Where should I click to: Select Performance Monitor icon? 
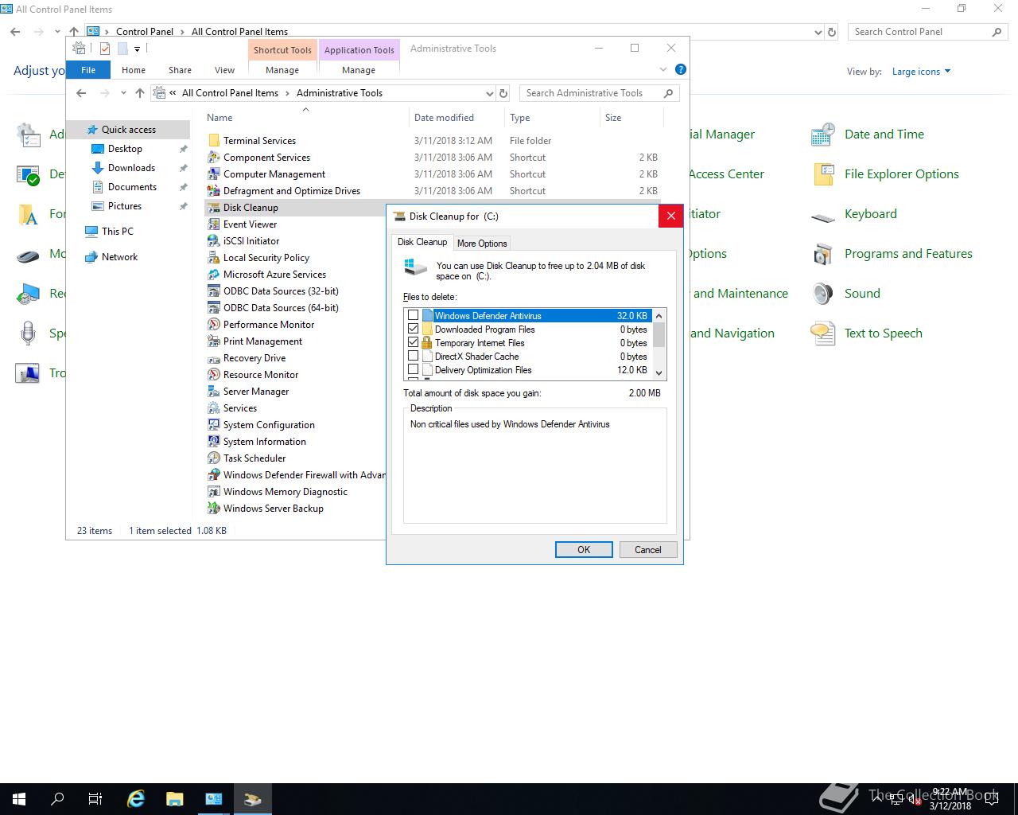click(x=213, y=325)
